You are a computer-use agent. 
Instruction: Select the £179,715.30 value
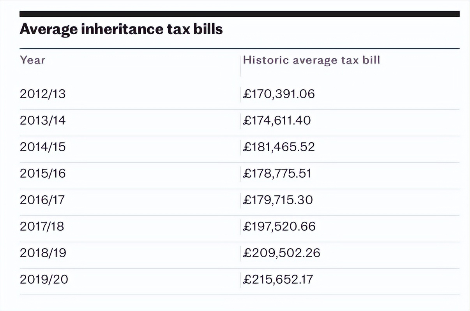click(278, 200)
